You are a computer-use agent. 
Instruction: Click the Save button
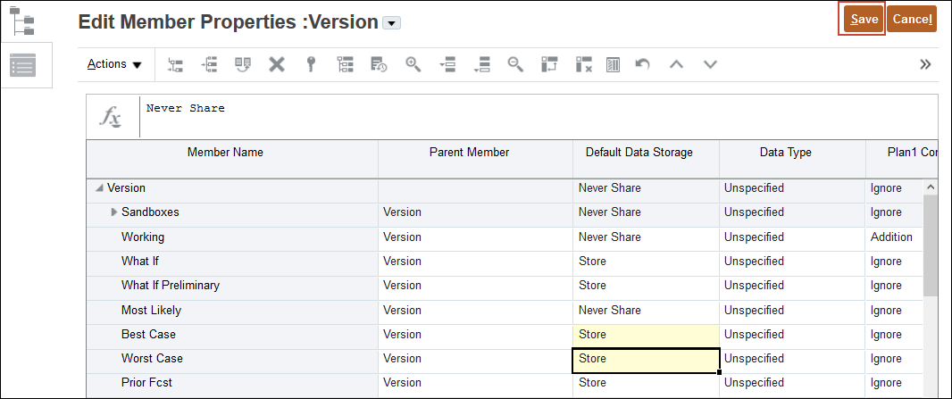tap(864, 19)
